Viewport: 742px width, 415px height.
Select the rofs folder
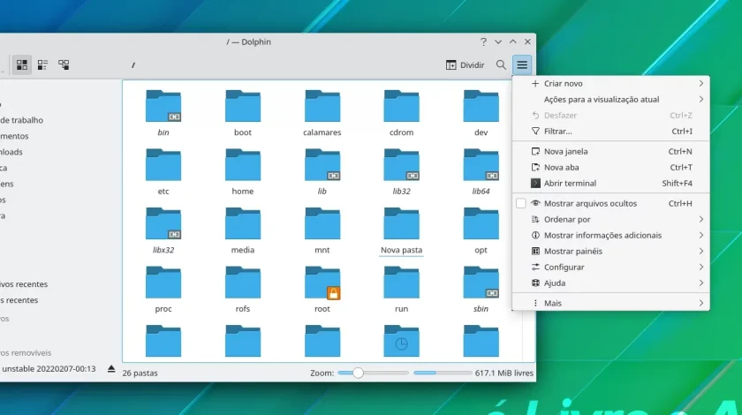[x=243, y=289]
